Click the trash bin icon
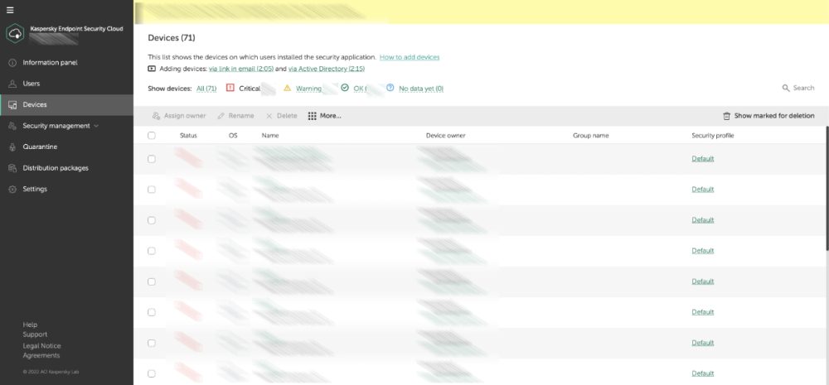The height and width of the screenshot is (385, 829). (727, 116)
